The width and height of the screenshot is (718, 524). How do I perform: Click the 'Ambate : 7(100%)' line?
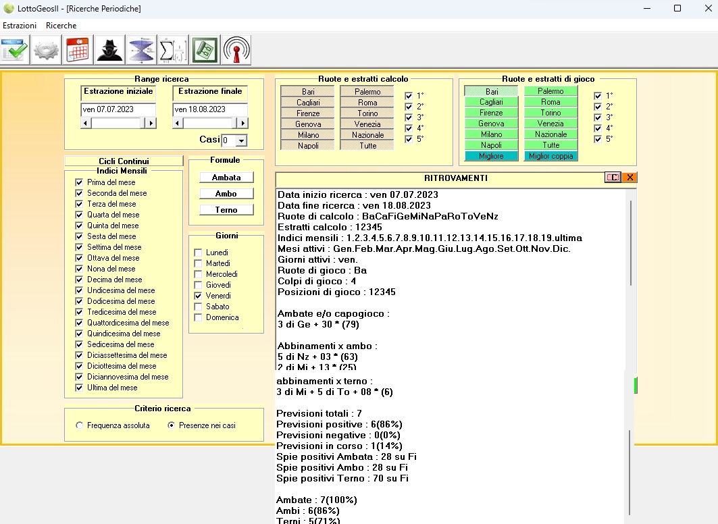click(316, 500)
